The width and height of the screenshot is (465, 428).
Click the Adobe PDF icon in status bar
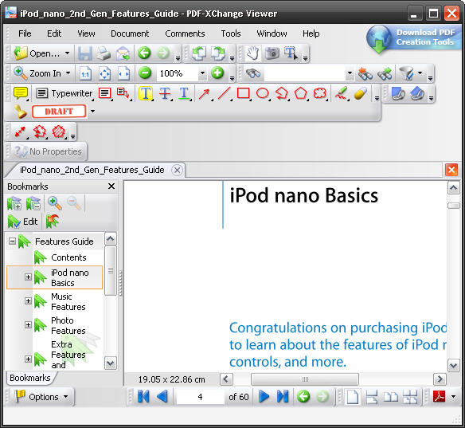click(x=440, y=396)
